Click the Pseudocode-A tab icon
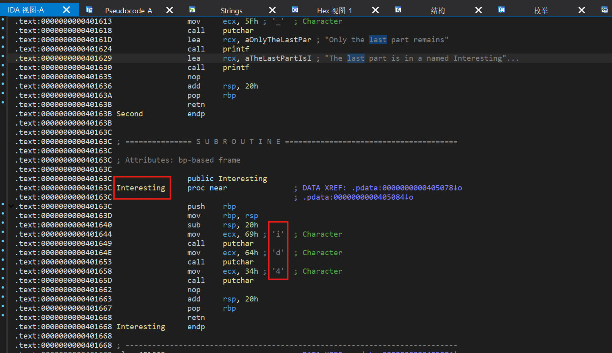Screen dimensions: 612x353 point(89,10)
